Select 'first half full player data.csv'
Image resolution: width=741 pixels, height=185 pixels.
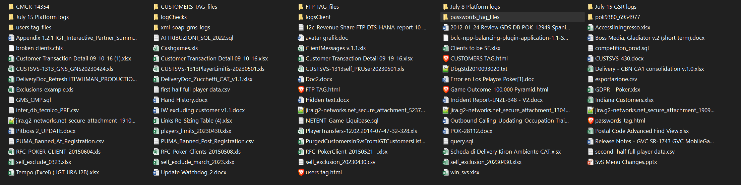pos(195,89)
